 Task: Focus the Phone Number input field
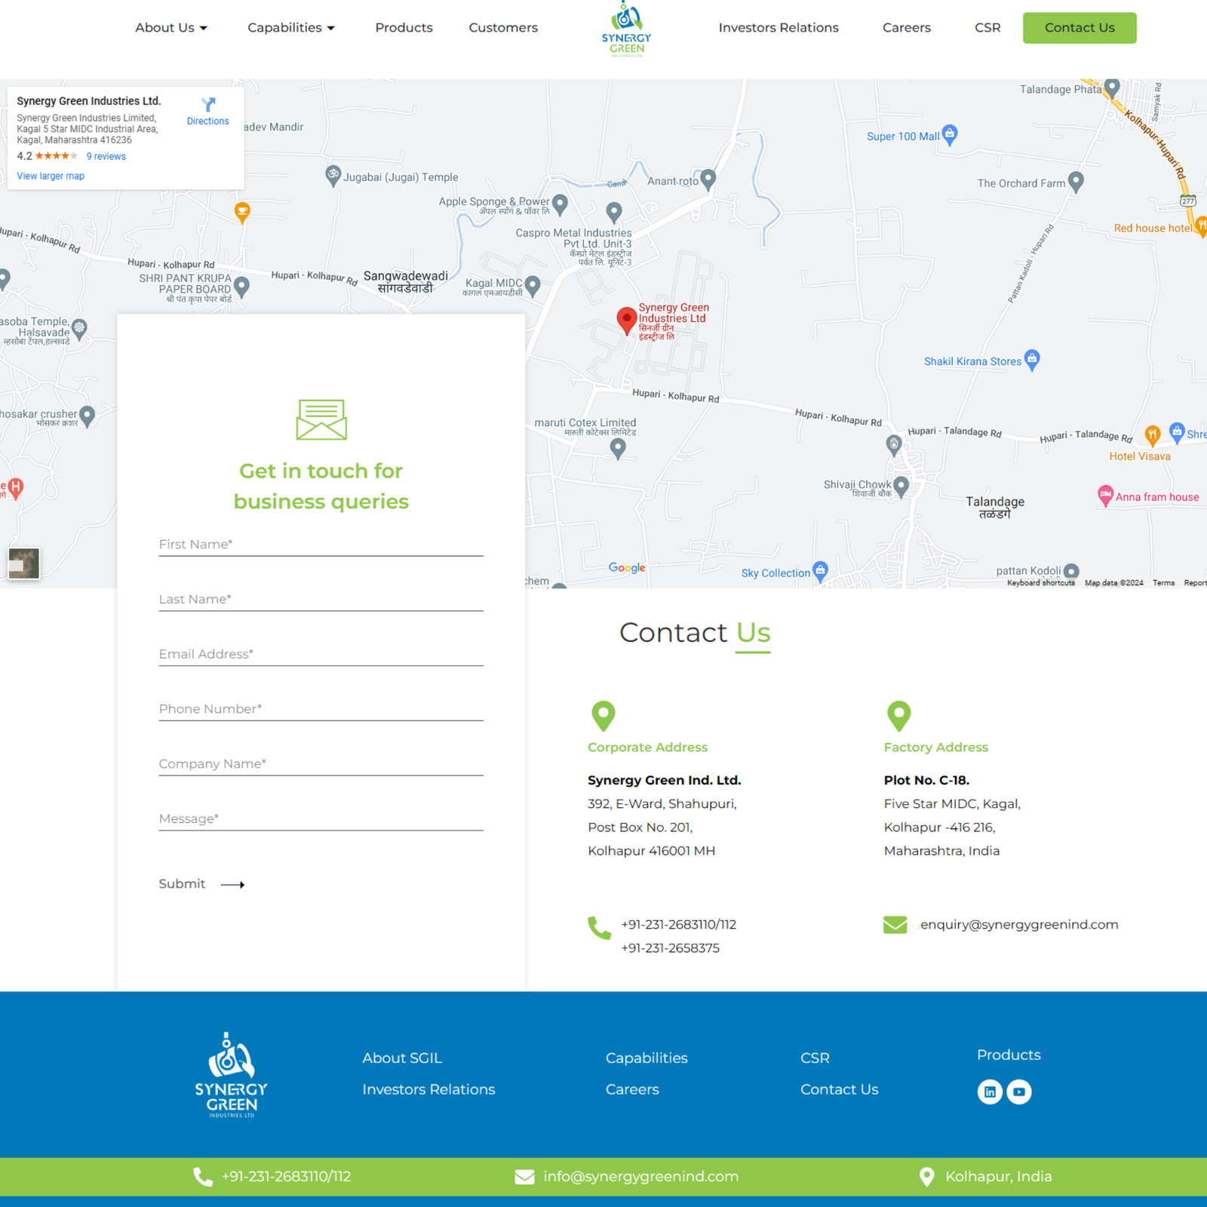pos(321,709)
